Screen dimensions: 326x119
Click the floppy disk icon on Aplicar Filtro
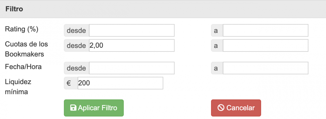point(73,108)
